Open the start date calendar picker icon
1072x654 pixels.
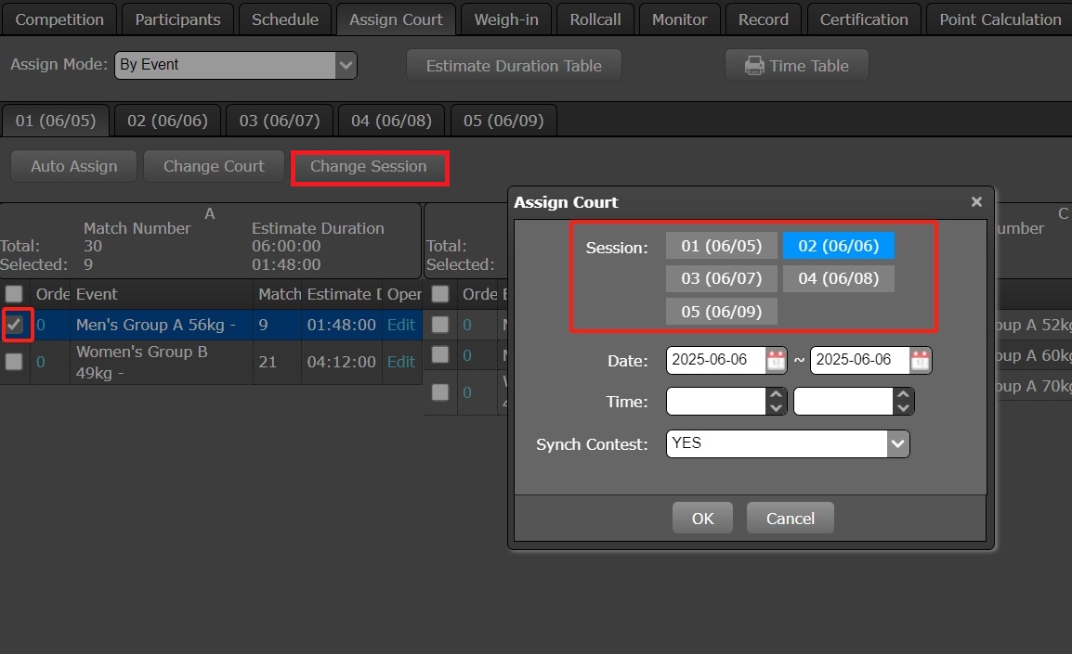click(x=776, y=361)
